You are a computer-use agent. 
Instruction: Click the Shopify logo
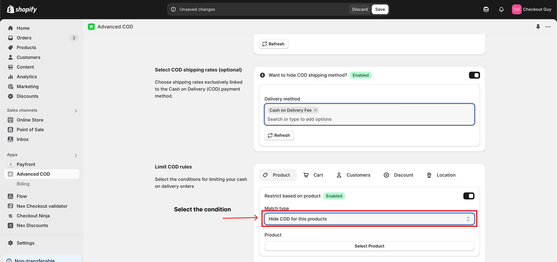[x=22, y=9]
